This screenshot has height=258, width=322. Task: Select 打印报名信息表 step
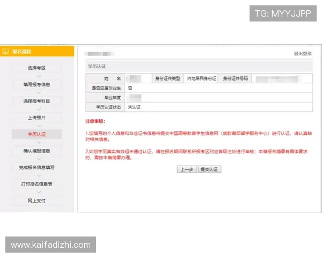[x=36, y=184]
